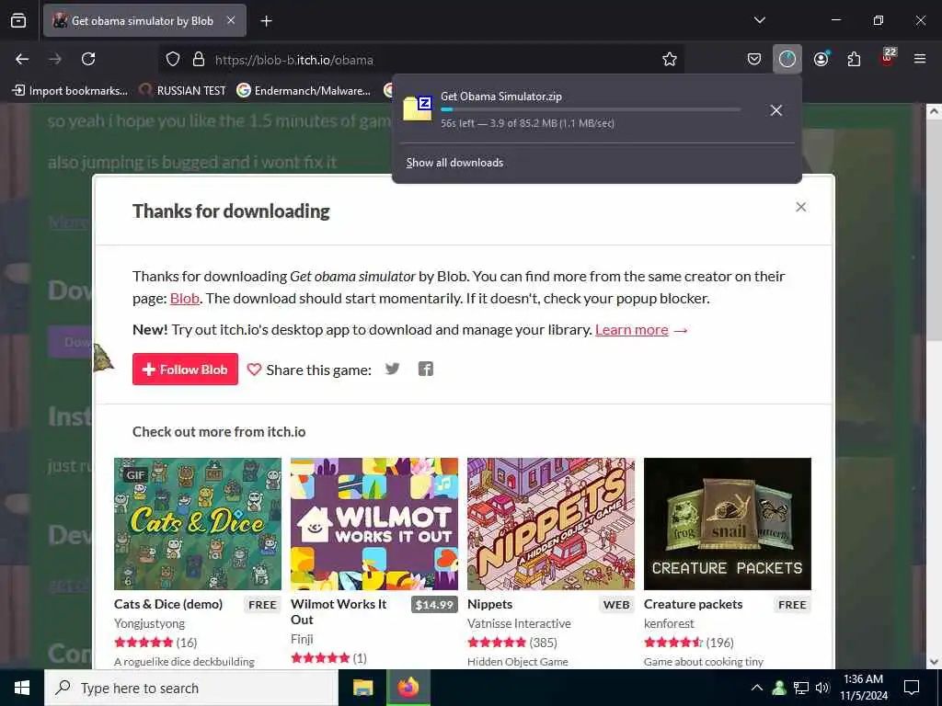
Task: Click Nippets star rating (385)
Action: coord(511,643)
